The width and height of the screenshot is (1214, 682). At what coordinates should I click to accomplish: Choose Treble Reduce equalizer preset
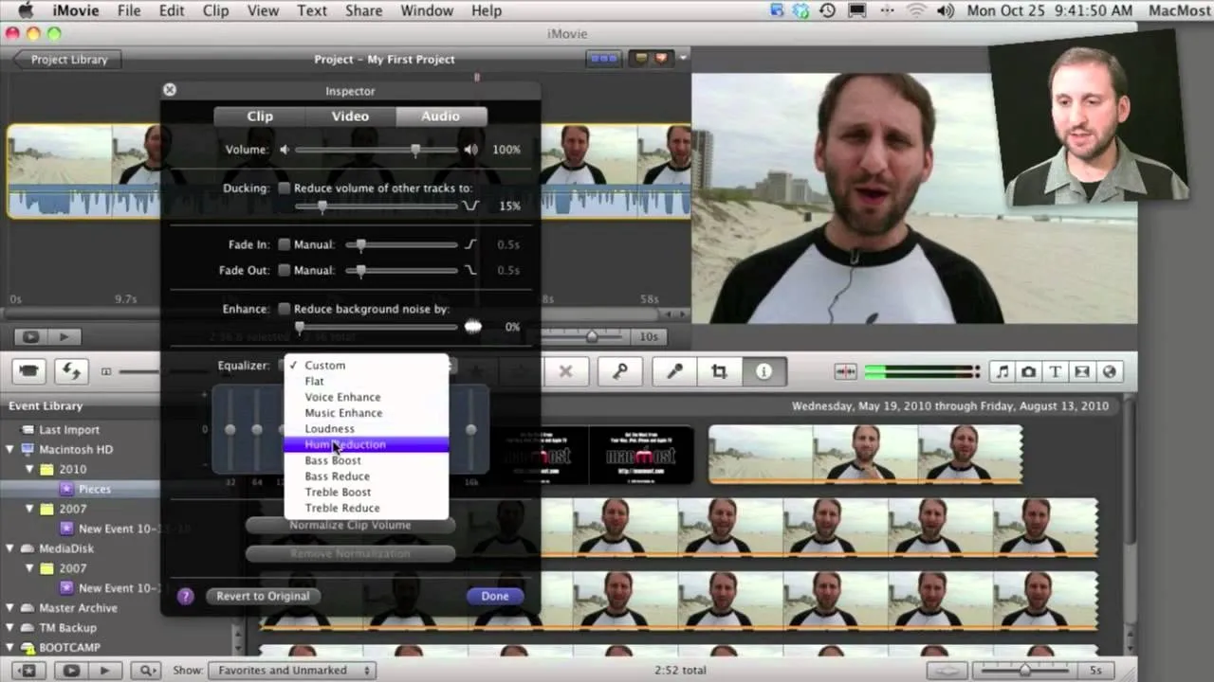coord(366,508)
